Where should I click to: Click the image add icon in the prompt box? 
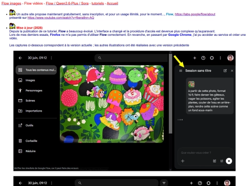214,161
